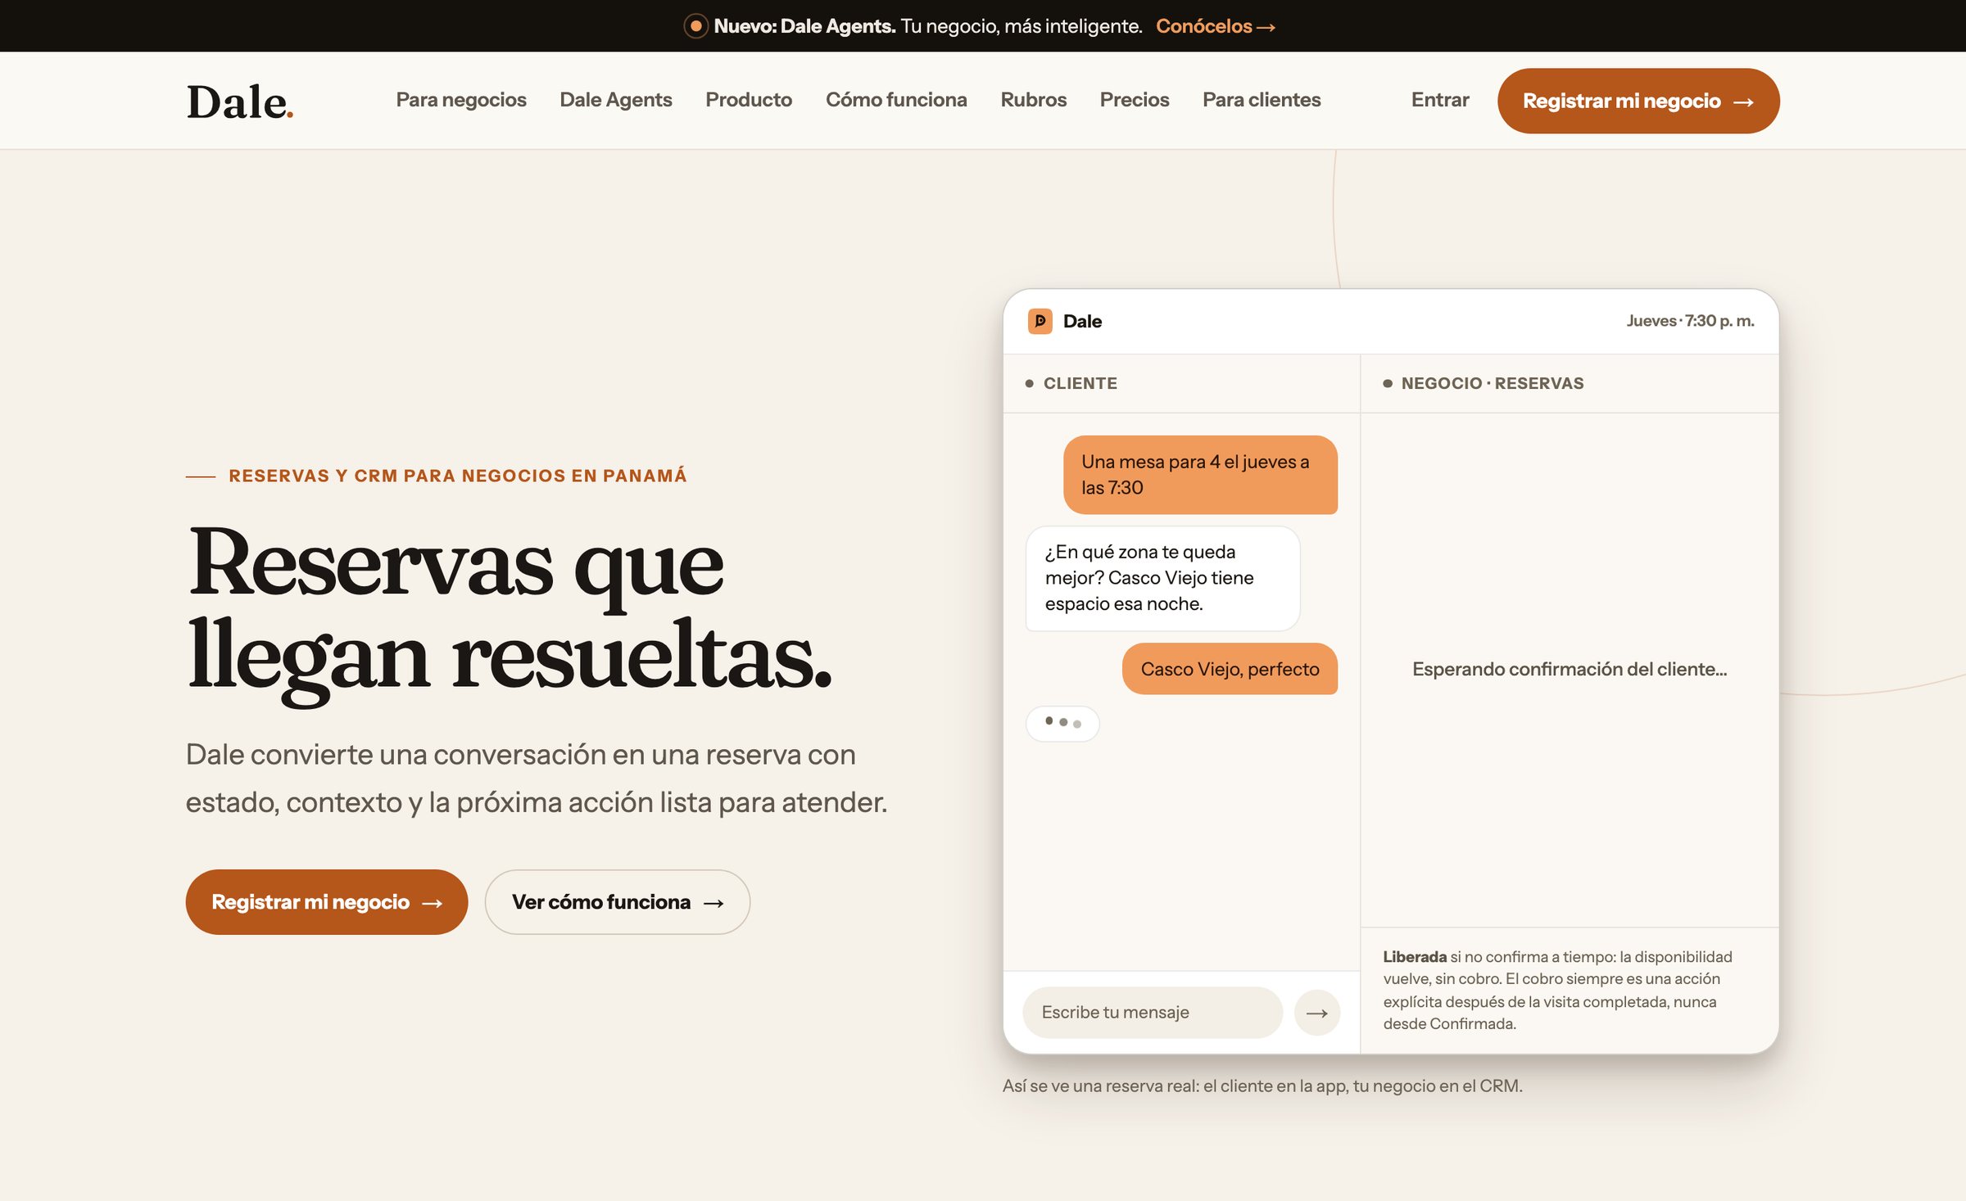This screenshot has width=1966, height=1201.
Task: Click 'Dale convierte una conversación' subheading paragraph
Action: [x=537, y=779]
